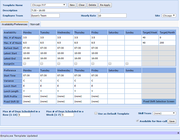Save the employee template
This screenshot has width=180, height=140.
172,121
